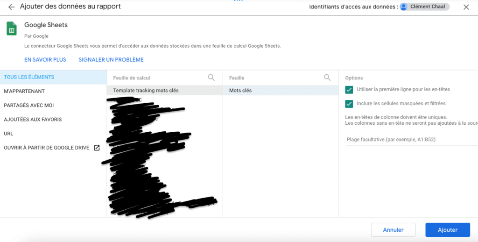The width and height of the screenshot is (478, 242).
Task: Switch to PARTAGÉS AVEC MOI
Action: pyautogui.click(x=29, y=105)
